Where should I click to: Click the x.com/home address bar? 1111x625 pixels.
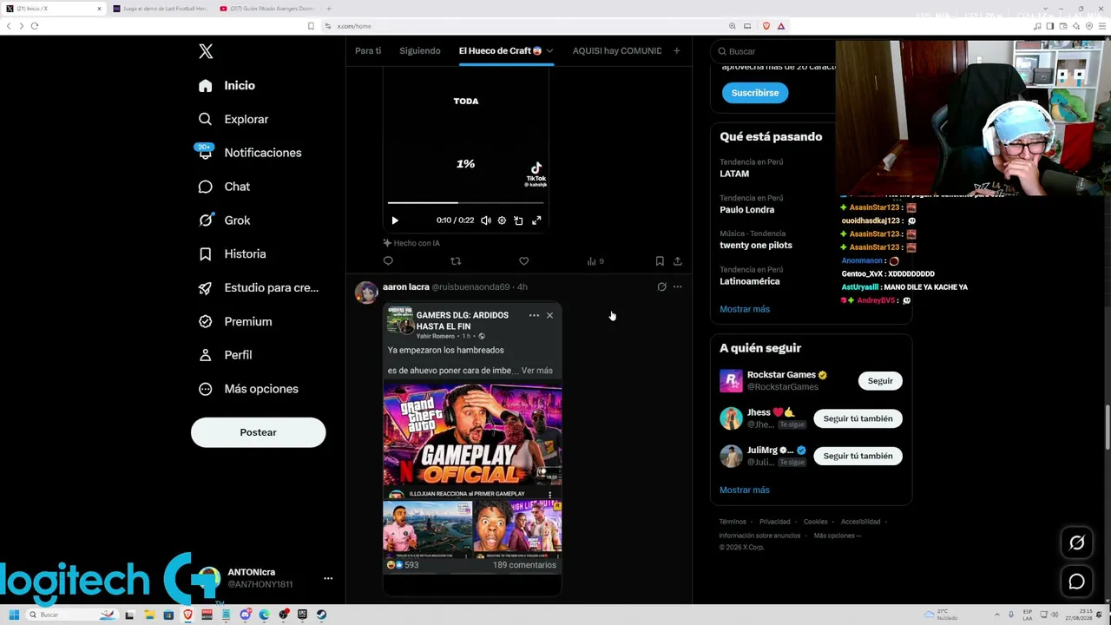point(529,26)
